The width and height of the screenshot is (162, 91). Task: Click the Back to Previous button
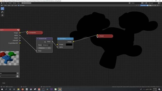tap(26, 3)
